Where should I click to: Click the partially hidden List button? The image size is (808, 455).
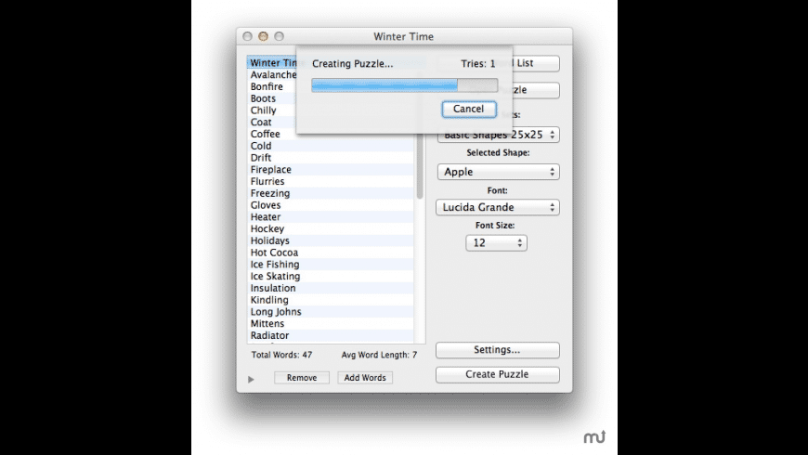coord(536,63)
